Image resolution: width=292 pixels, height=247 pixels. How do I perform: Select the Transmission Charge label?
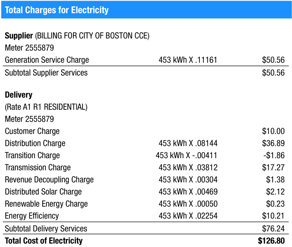(38, 168)
